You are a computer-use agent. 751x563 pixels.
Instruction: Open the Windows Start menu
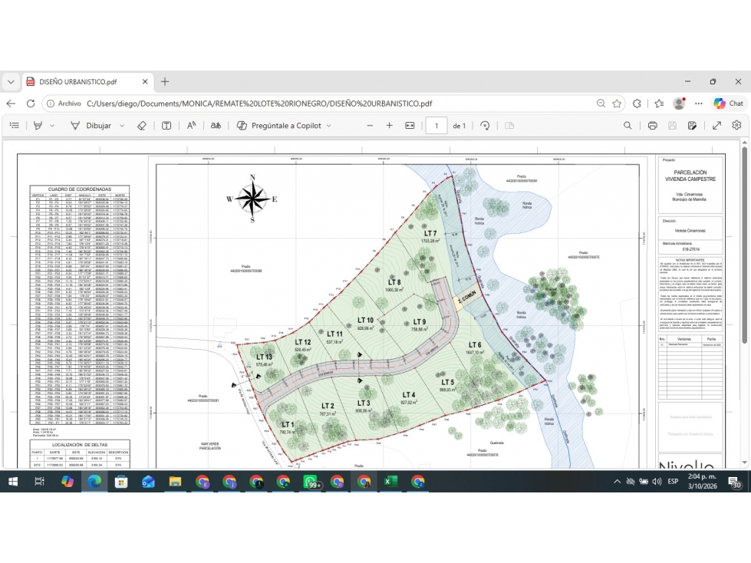click(13, 482)
